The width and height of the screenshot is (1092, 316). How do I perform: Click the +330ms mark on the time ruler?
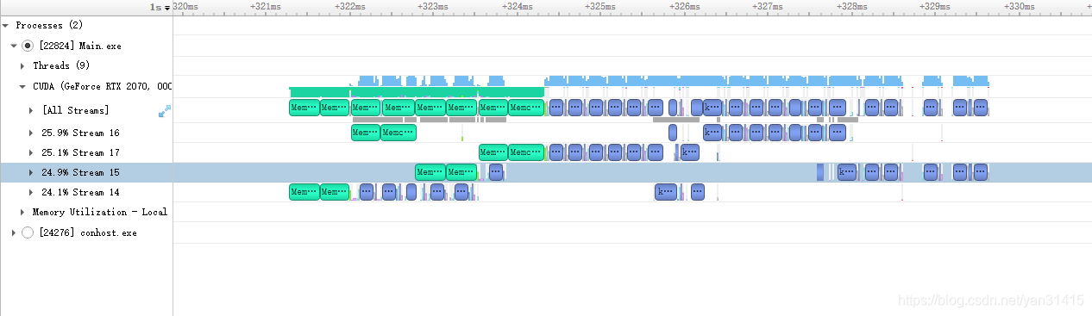tap(1019, 6)
